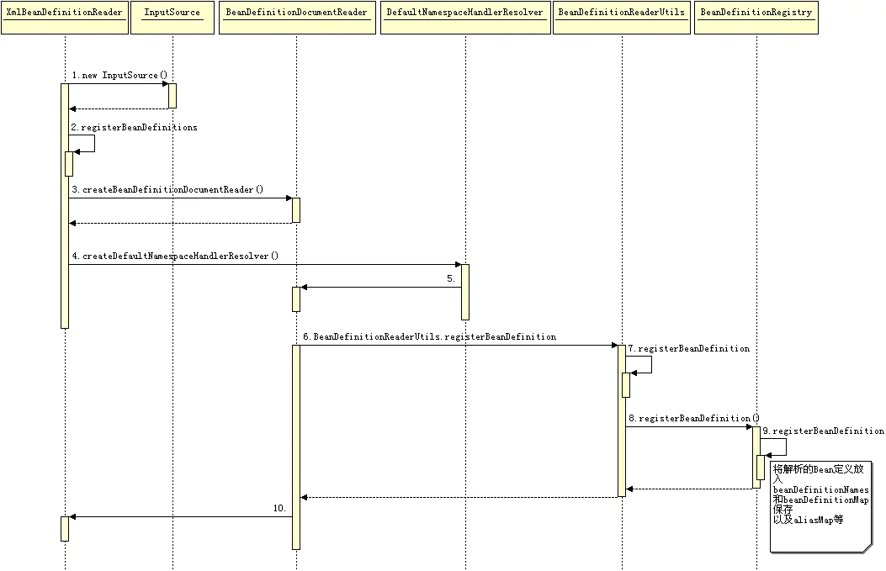This screenshot has width=886, height=571.
Task: Select the InputSource activation bar
Action: [172, 95]
